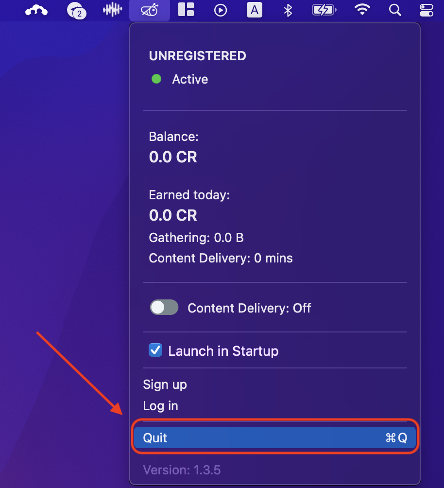Open the keyboard input source A icon
Viewport: 444px width, 488px height.
click(x=255, y=10)
